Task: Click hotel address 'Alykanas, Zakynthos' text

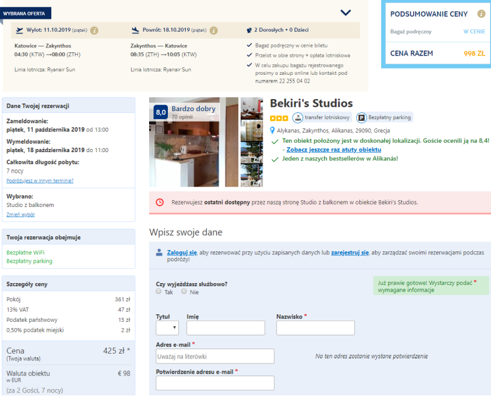Action: tap(333, 130)
